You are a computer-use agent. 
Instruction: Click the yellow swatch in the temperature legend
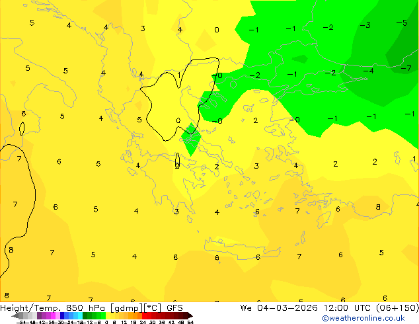(108, 315)
